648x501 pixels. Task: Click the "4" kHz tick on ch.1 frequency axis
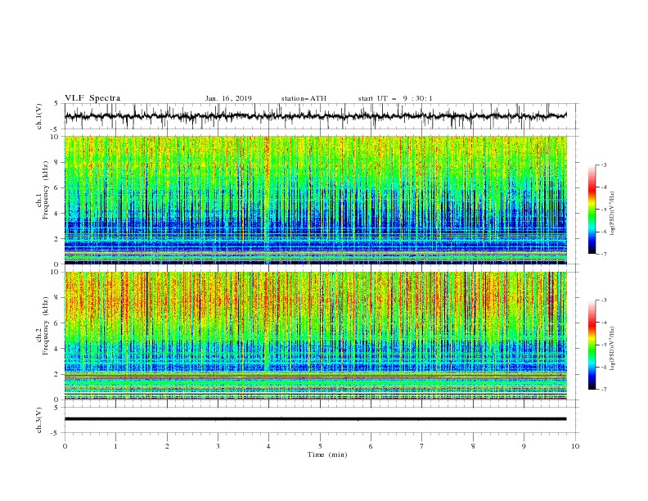tap(58, 214)
